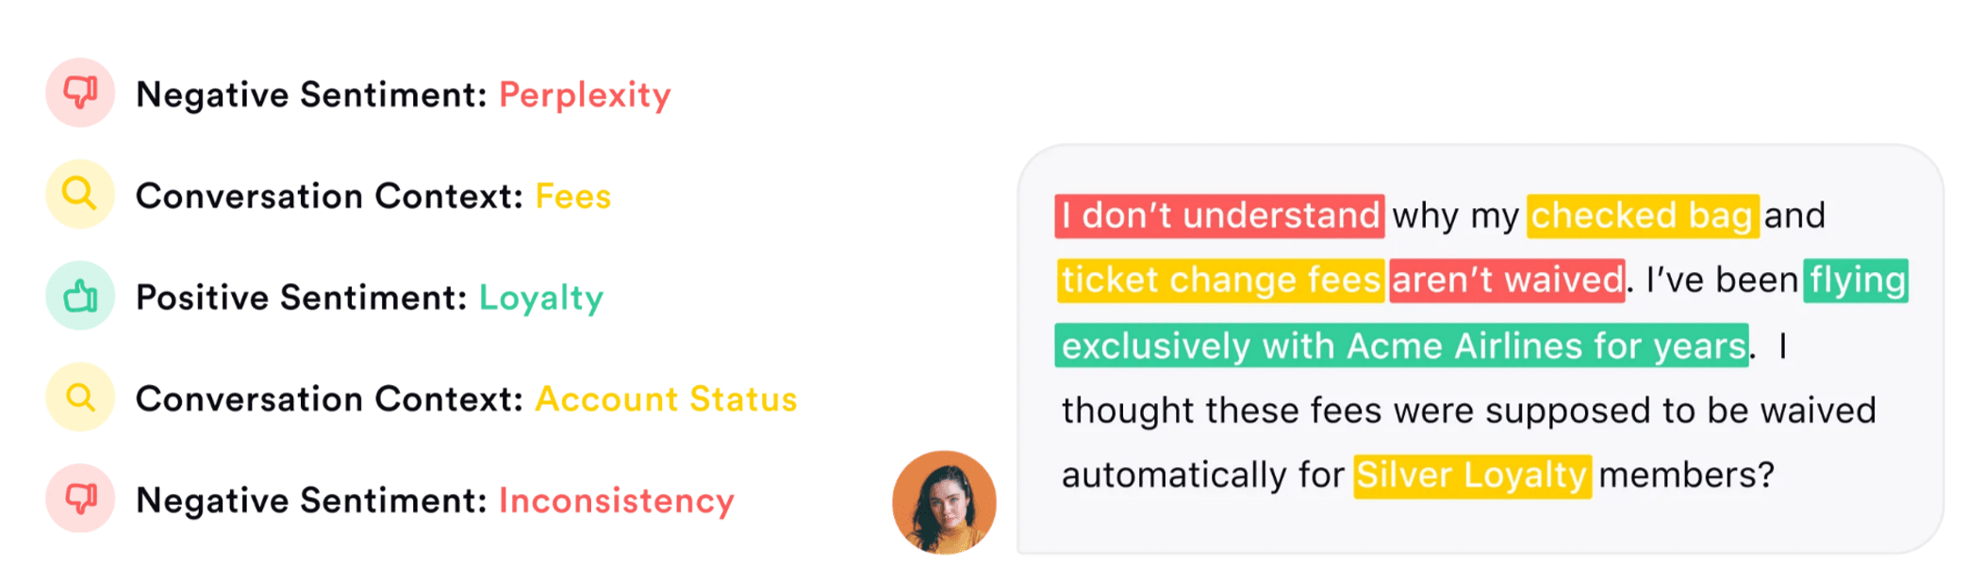
Task: Select the red Perplexity sentiment label
Action: [x=585, y=95]
